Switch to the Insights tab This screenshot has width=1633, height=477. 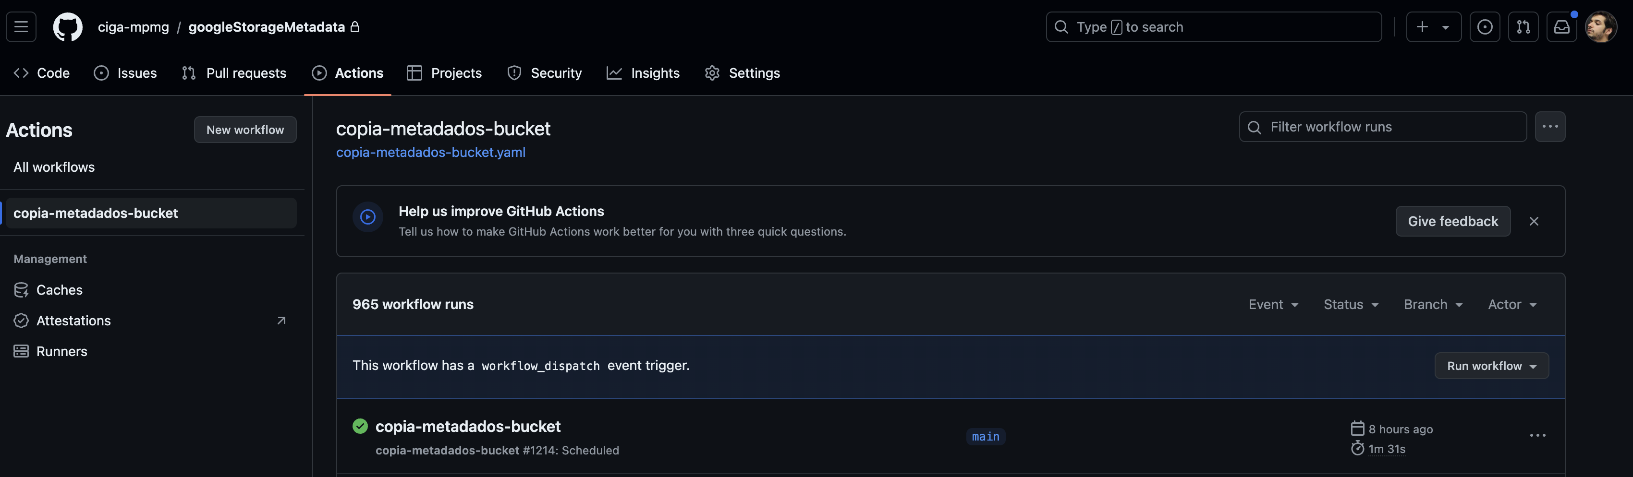click(x=643, y=73)
